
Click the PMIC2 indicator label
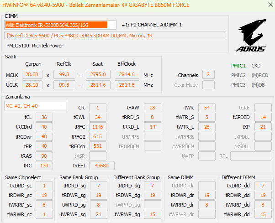[238, 75]
